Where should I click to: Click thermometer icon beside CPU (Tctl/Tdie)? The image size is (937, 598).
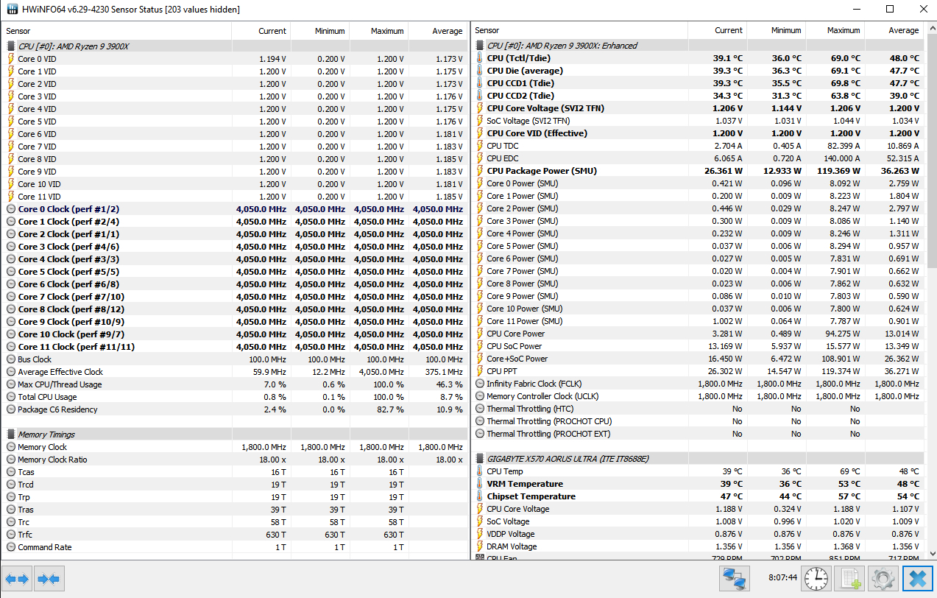point(480,58)
